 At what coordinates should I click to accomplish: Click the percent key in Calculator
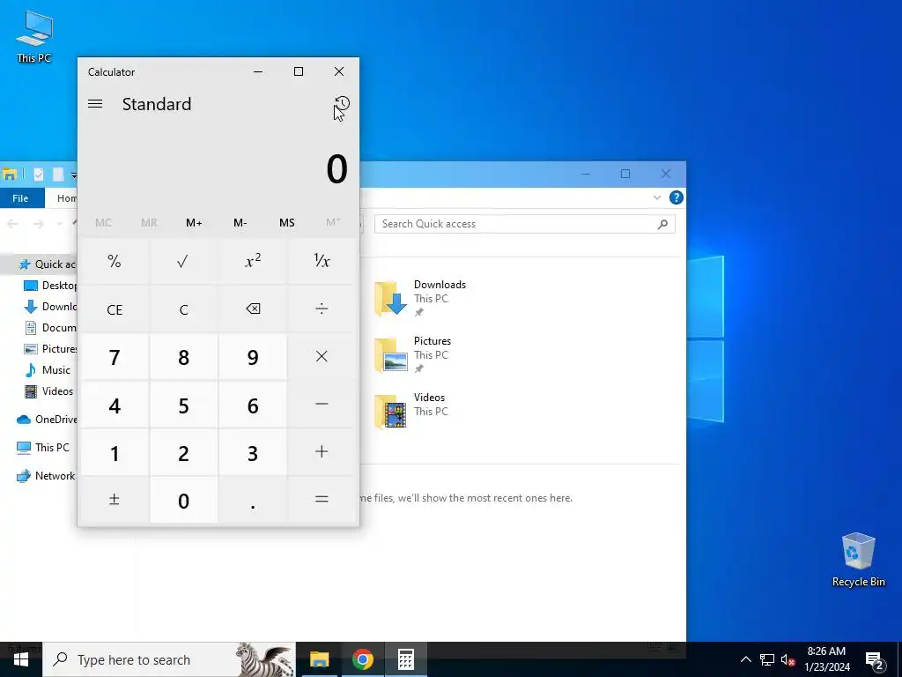[115, 261]
